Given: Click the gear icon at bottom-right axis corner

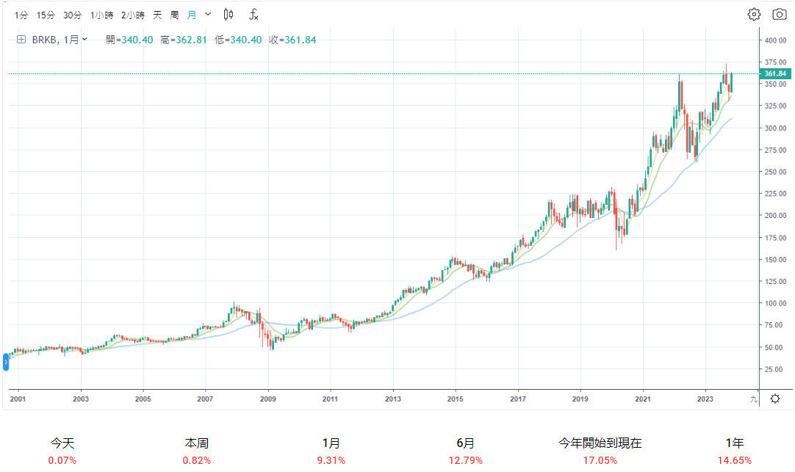Looking at the screenshot, I should 774,399.
